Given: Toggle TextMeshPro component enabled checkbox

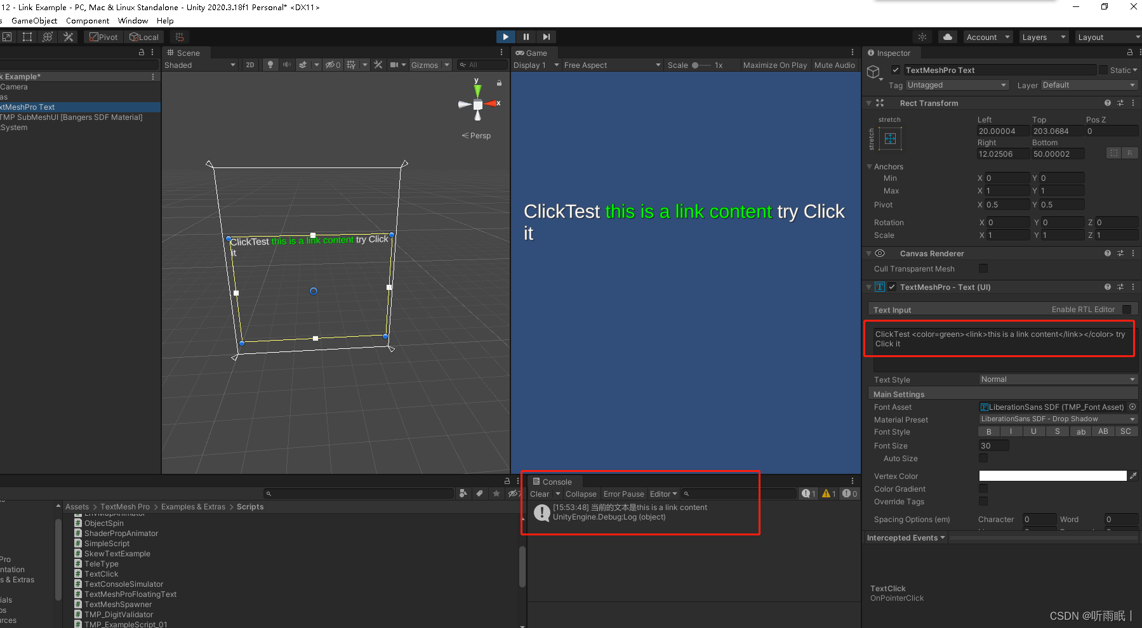Looking at the screenshot, I should 892,287.
